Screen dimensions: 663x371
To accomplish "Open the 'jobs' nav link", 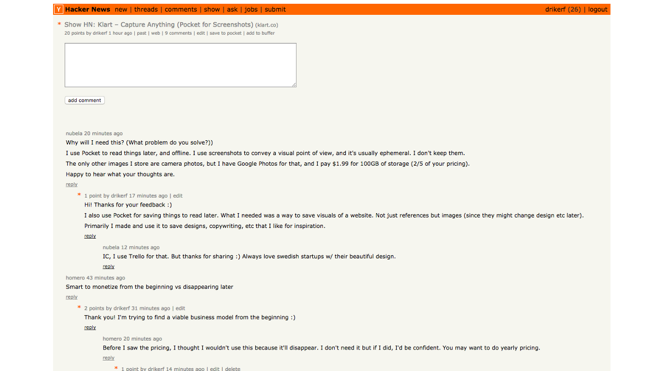I will tap(251, 9).
